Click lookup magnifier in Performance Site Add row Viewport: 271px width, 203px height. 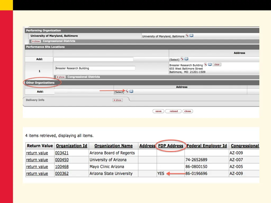point(182,59)
